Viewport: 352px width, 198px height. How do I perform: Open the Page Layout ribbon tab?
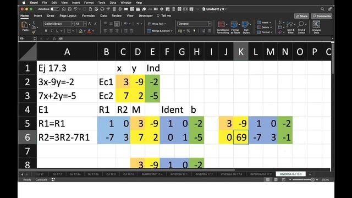coord(68,16)
